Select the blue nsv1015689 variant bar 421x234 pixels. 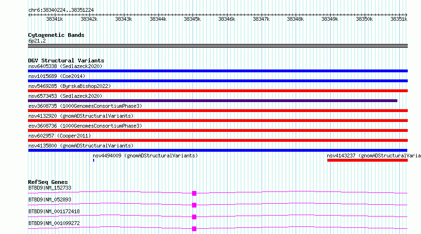tap(218, 81)
